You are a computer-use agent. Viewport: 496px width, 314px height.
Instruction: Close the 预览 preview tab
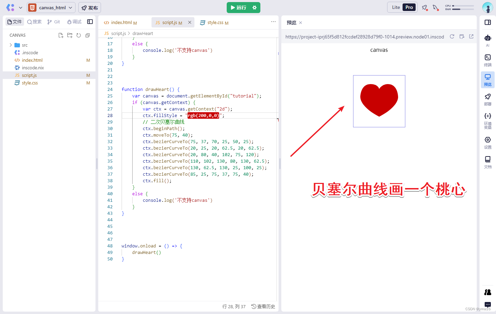[x=301, y=23]
